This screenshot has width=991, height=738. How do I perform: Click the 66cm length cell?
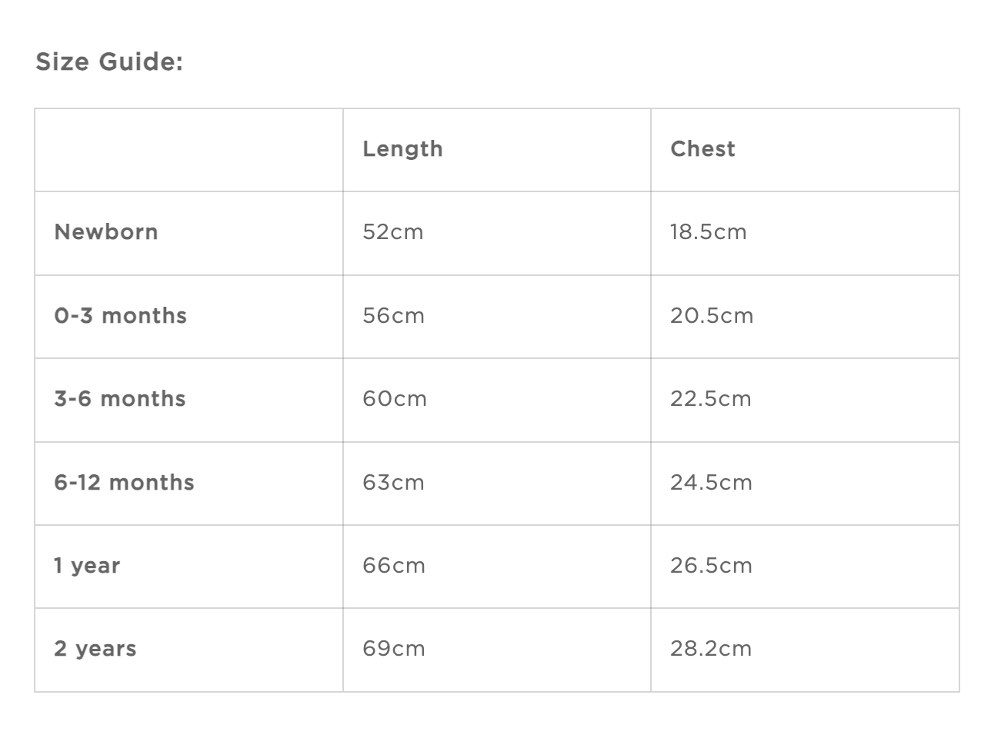click(x=394, y=566)
